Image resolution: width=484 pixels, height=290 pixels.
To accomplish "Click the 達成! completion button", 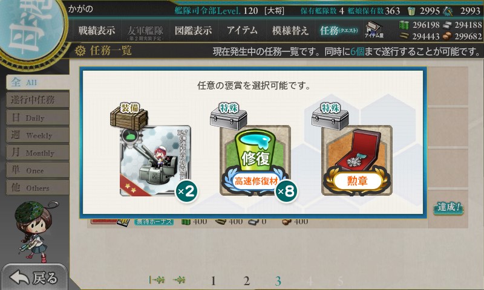I will [448, 207].
